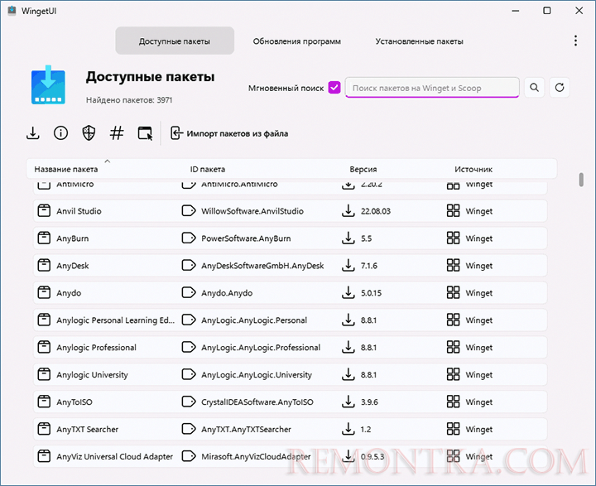
Task: Click Winget source text in AnyBurn row
Action: [x=479, y=238]
